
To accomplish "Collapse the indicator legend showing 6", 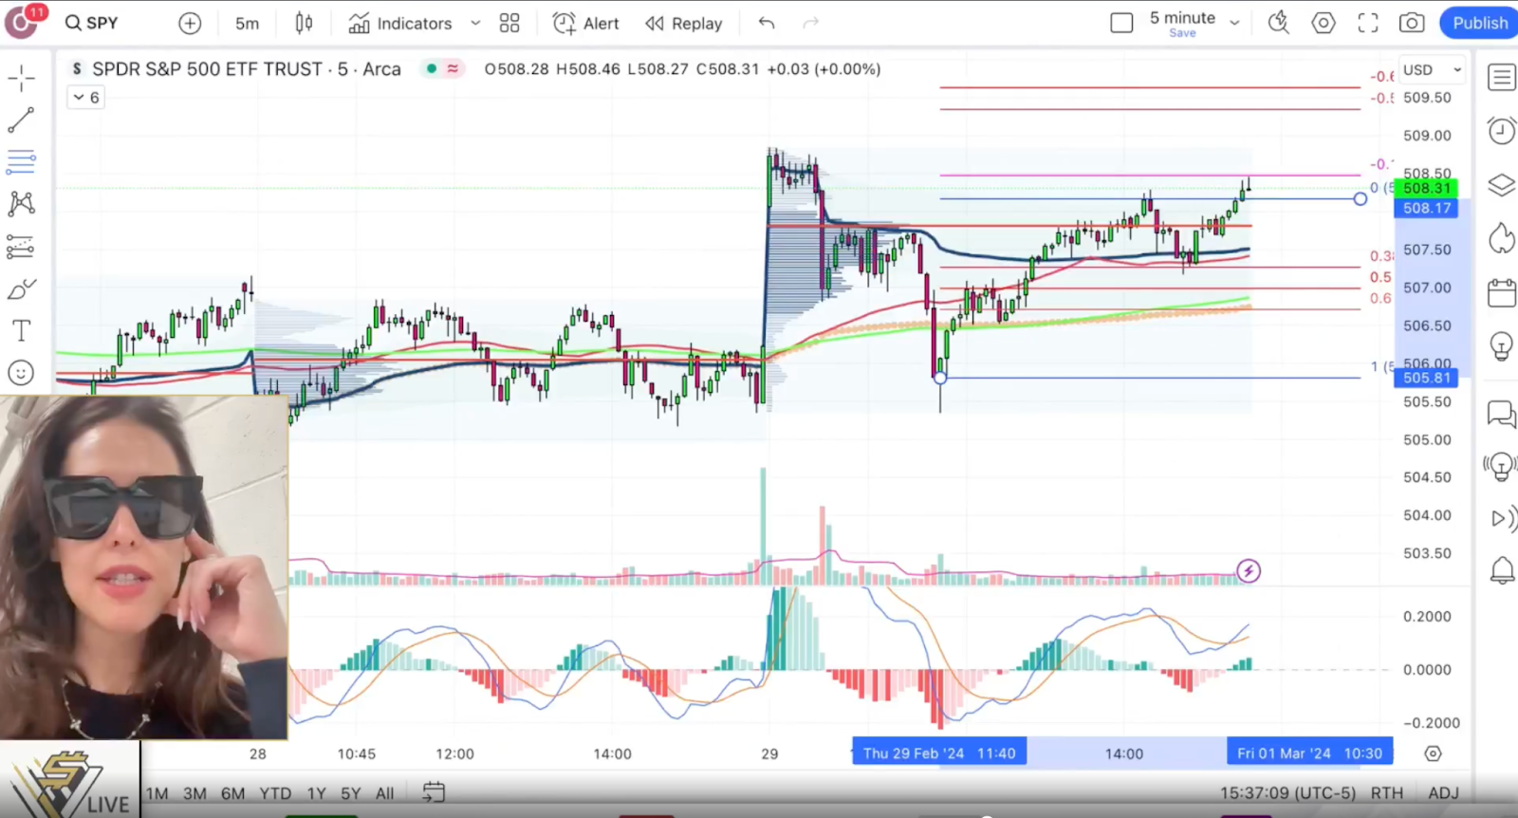I will (x=85, y=97).
